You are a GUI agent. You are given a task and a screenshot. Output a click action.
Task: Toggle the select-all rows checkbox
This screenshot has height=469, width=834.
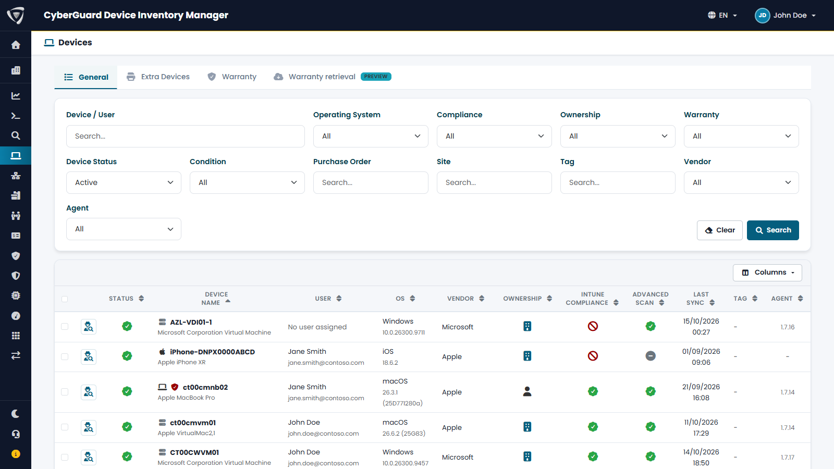point(65,299)
